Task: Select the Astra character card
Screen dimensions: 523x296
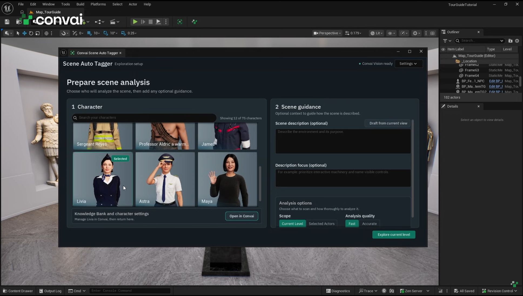Action: pos(165,179)
